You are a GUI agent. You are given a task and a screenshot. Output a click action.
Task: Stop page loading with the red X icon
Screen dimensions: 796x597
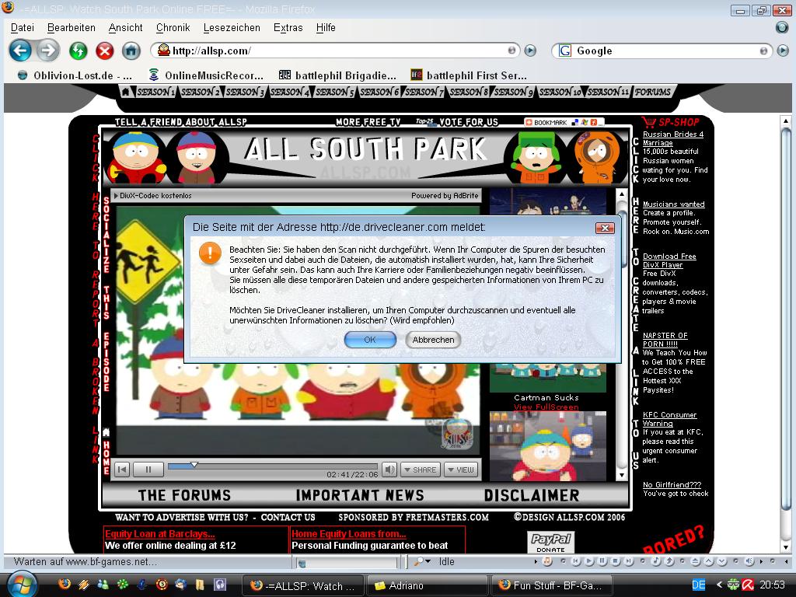click(104, 51)
